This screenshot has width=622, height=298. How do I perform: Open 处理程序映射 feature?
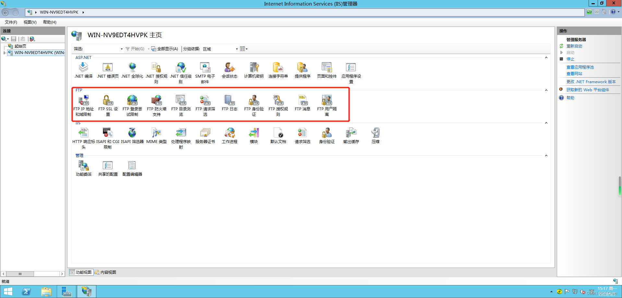[181, 138]
